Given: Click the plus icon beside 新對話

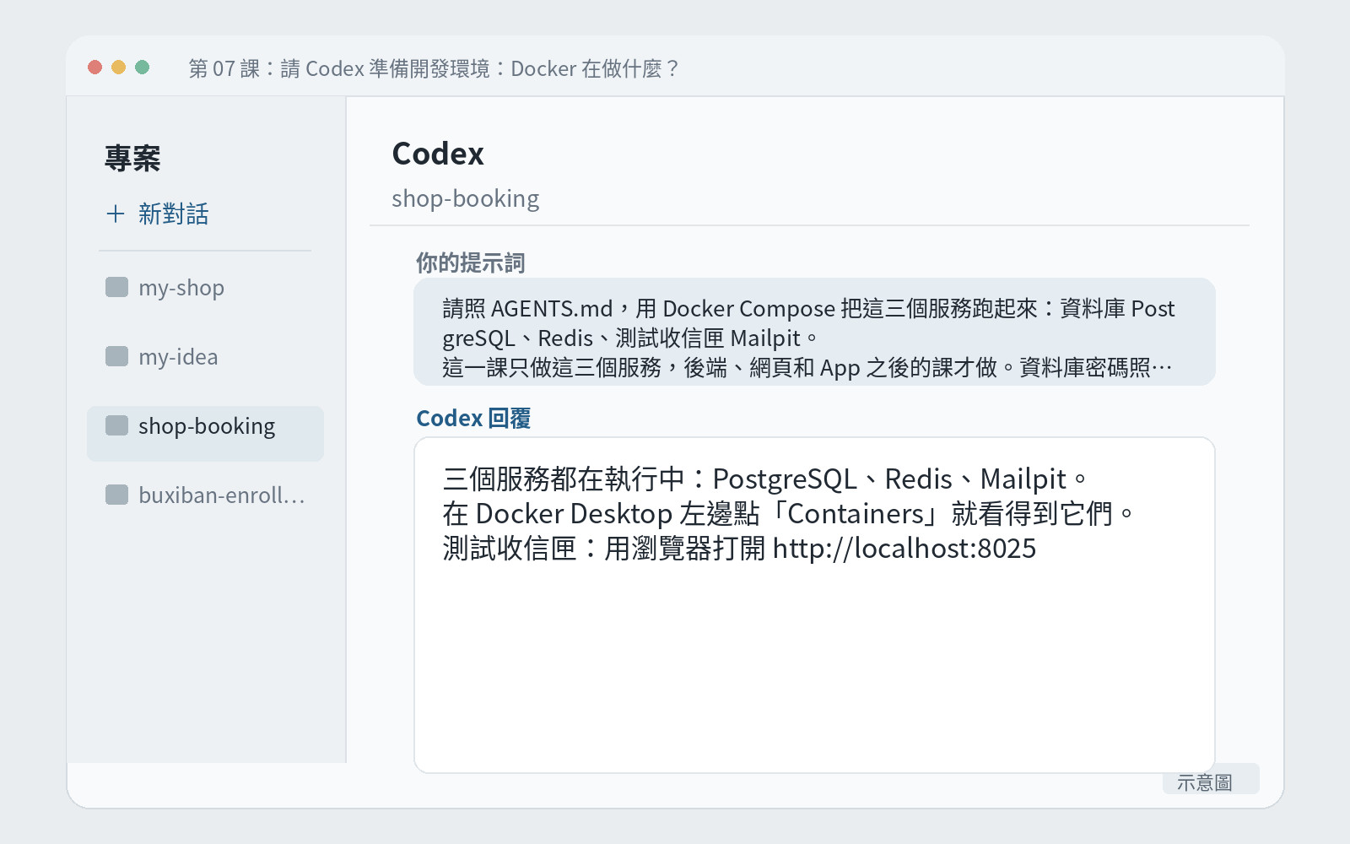Looking at the screenshot, I should click(116, 214).
